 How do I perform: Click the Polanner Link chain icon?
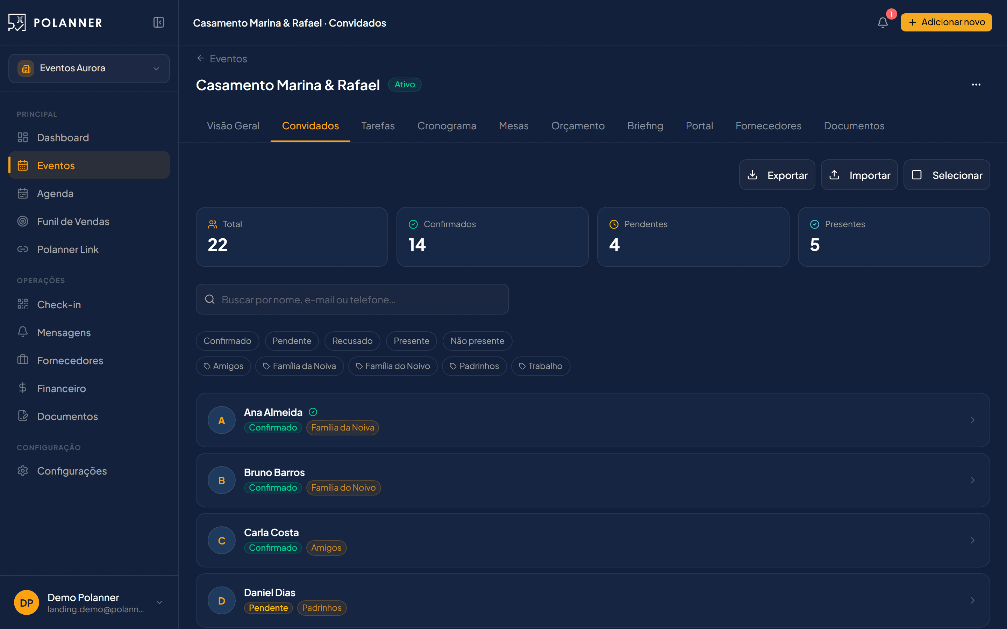pyautogui.click(x=23, y=249)
